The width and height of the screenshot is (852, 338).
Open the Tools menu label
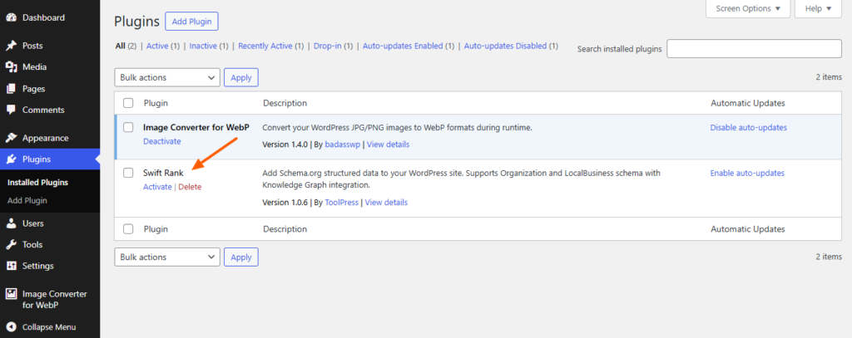coord(32,244)
